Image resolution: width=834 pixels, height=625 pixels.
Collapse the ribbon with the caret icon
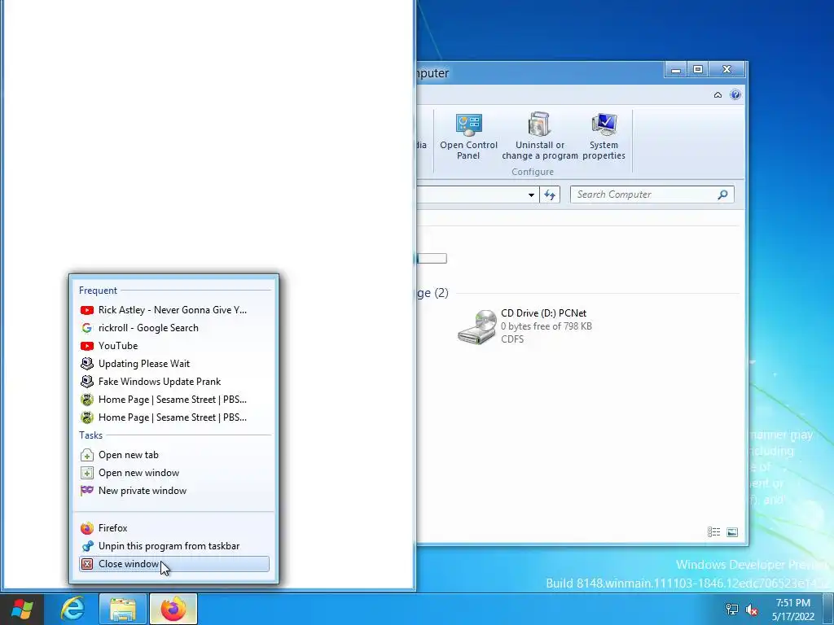(718, 95)
